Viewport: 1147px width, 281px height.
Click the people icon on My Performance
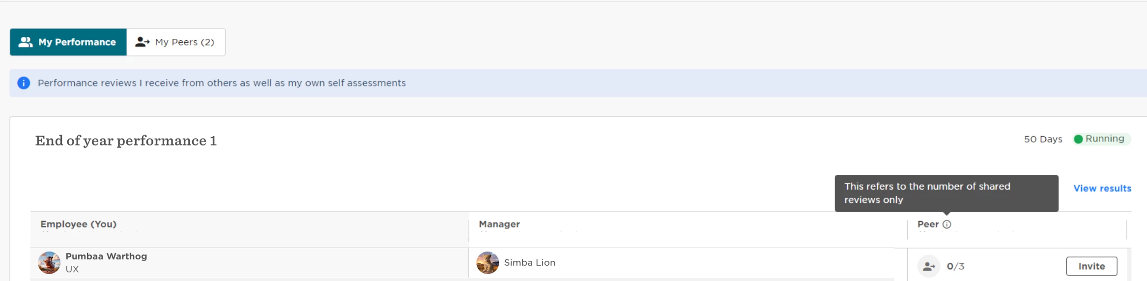(x=26, y=42)
